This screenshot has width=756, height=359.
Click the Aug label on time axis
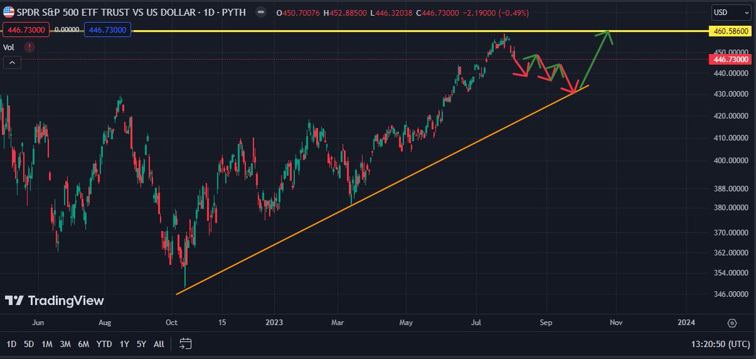click(x=105, y=322)
